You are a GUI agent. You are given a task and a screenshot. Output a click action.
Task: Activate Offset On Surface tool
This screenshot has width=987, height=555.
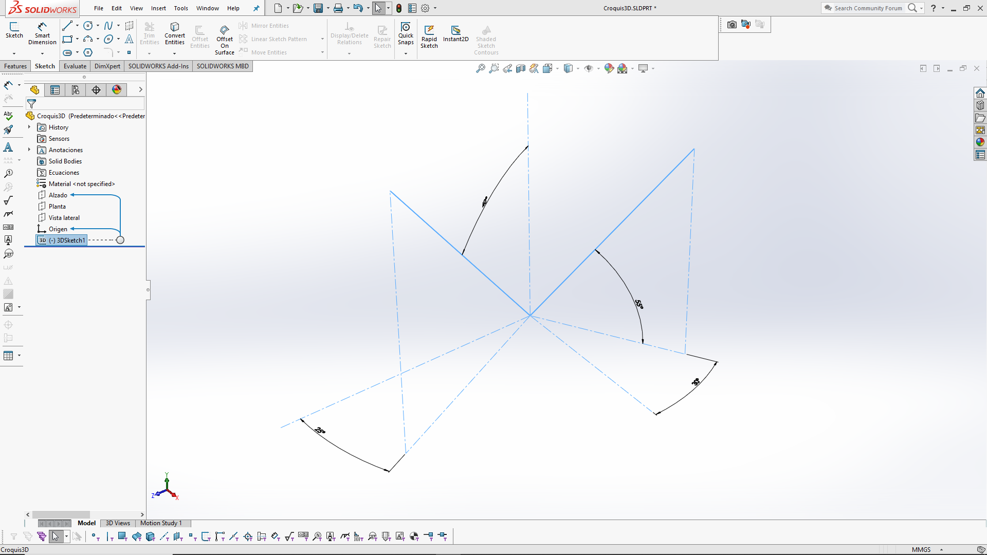click(225, 39)
